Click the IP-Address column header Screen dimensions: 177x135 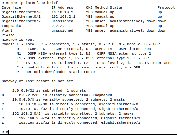click(x=62, y=8)
